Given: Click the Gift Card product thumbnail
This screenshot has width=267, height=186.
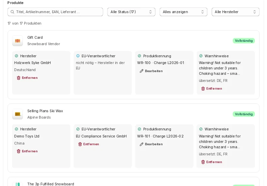Looking at the screenshot, I should click(18, 41).
